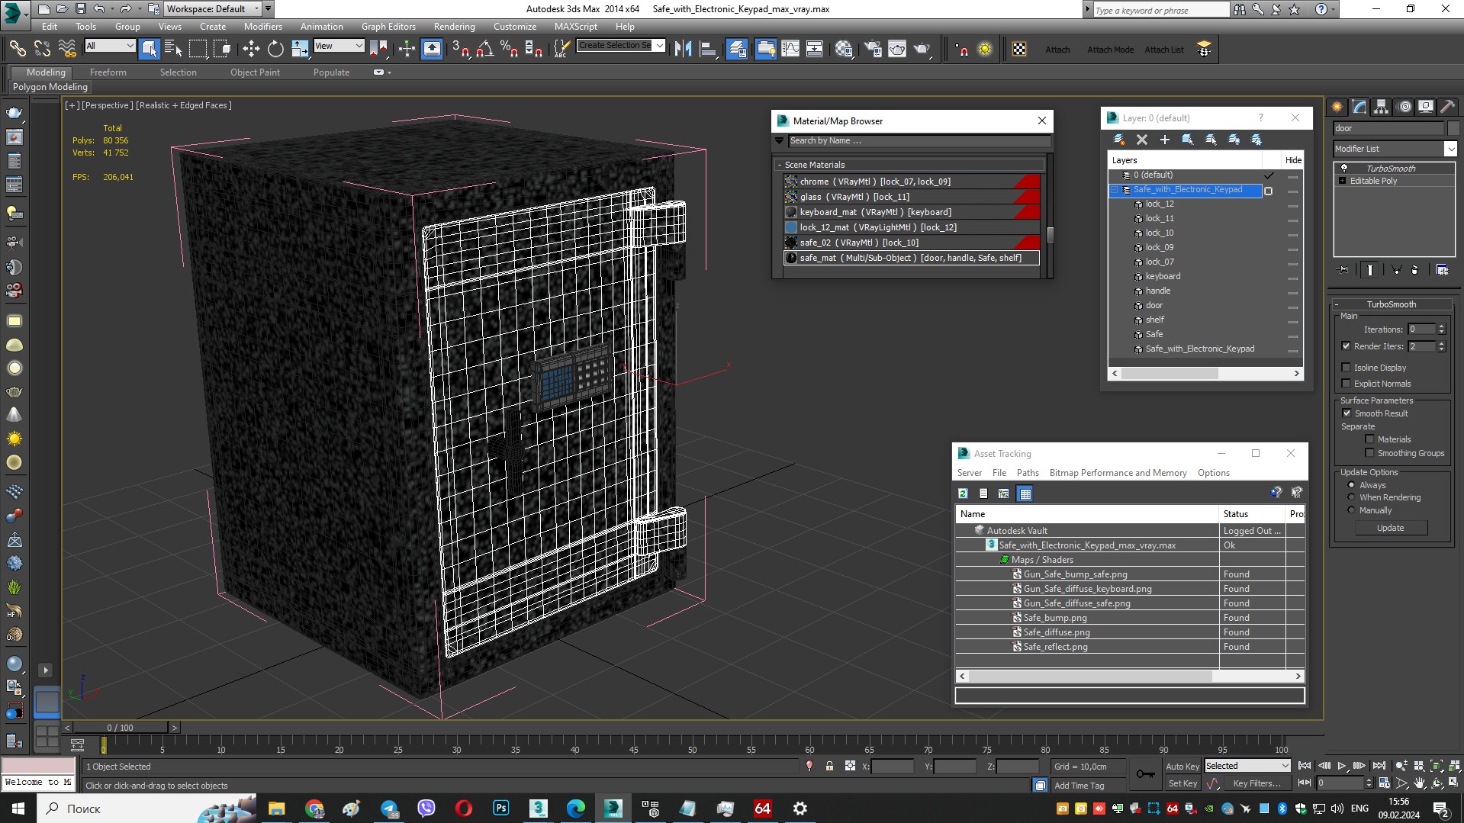Screen dimensions: 1464x823
Task: Open the Utilities hammer panel tab
Action: click(x=1447, y=107)
